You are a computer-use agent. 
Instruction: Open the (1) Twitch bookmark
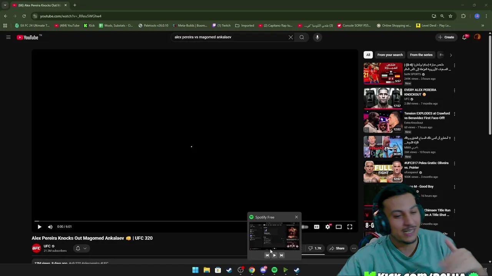point(221,26)
